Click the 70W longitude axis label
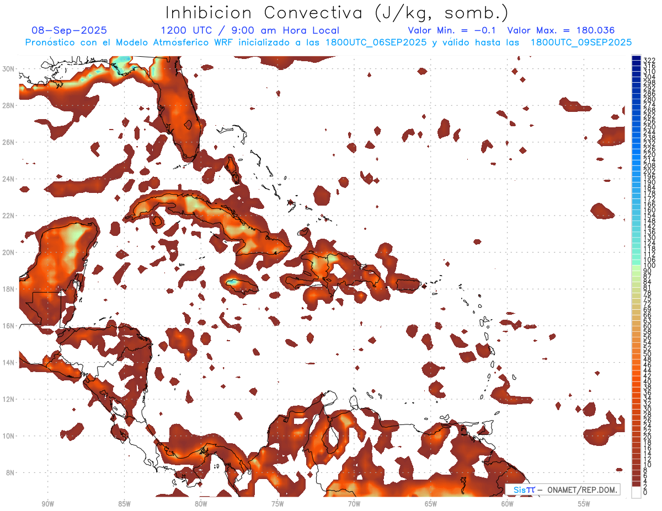The image size is (662, 511). tap(354, 504)
